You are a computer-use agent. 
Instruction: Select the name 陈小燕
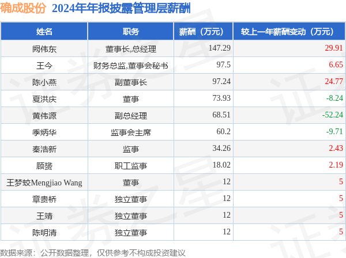(44, 82)
